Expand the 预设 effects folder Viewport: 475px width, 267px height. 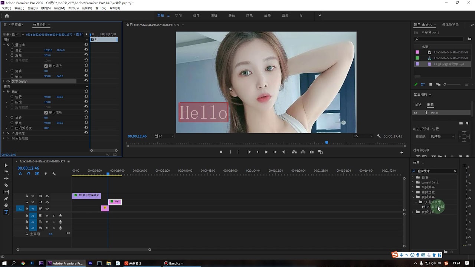(413, 177)
